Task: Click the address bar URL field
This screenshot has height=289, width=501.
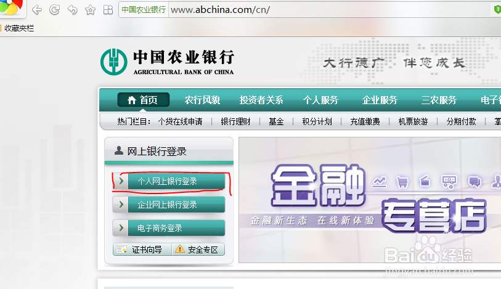Action: [x=329, y=10]
